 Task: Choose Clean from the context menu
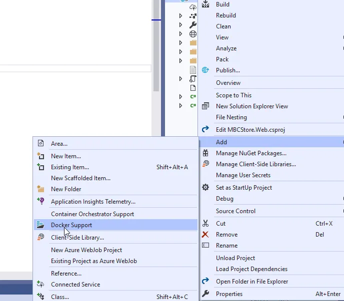click(271, 26)
